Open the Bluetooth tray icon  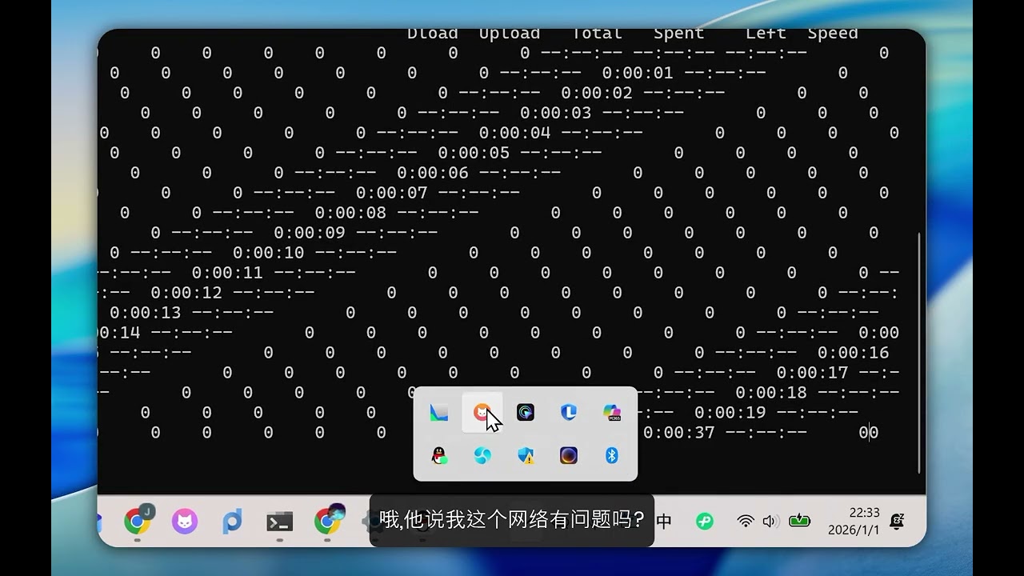click(612, 455)
